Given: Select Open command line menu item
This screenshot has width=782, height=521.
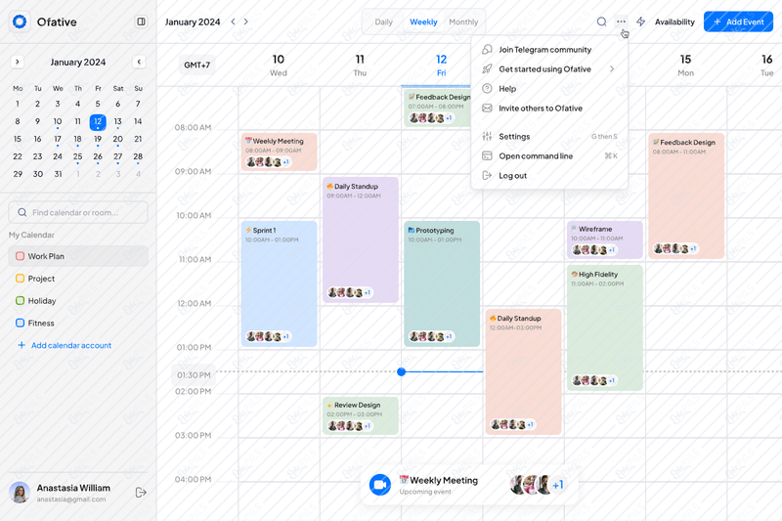Looking at the screenshot, I should (x=549, y=156).
